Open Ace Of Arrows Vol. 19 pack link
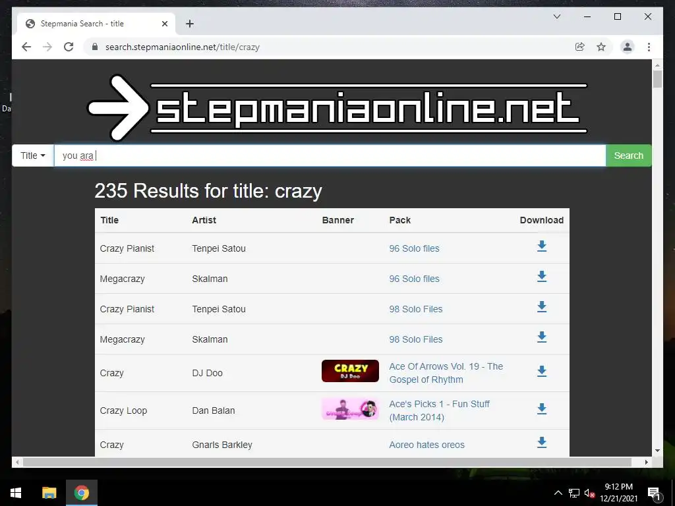The image size is (675, 506). click(446, 373)
